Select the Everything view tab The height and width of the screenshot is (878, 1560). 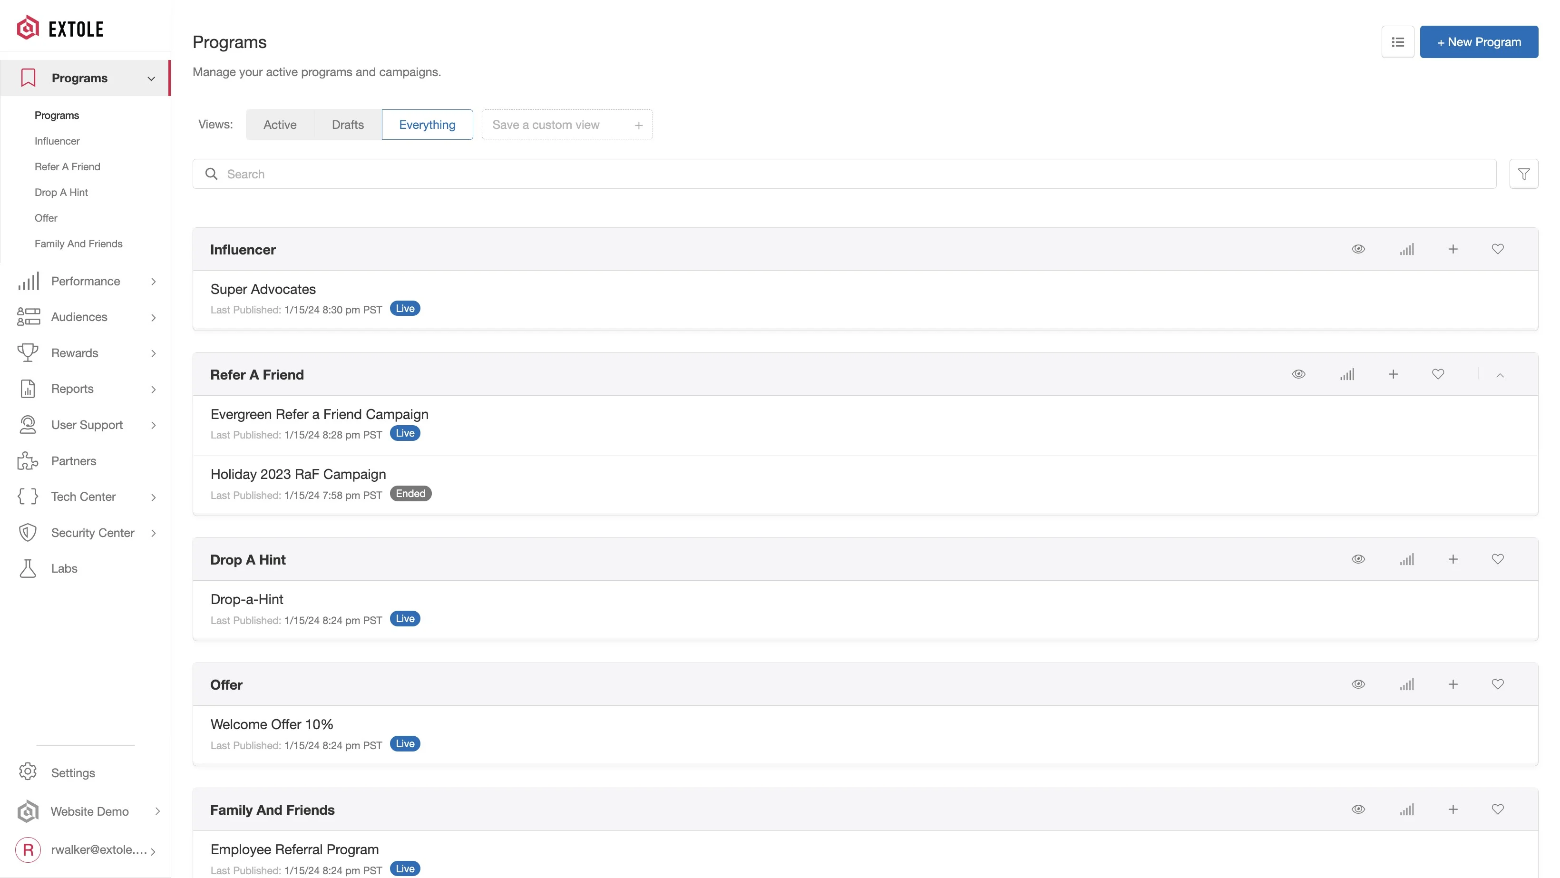(427, 125)
